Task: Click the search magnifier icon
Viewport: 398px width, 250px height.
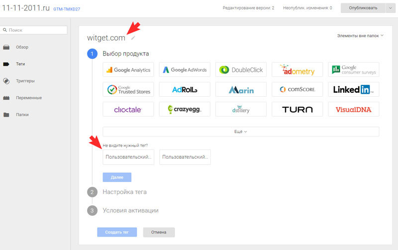Action: pyautogui.click(x=5, y=30)
